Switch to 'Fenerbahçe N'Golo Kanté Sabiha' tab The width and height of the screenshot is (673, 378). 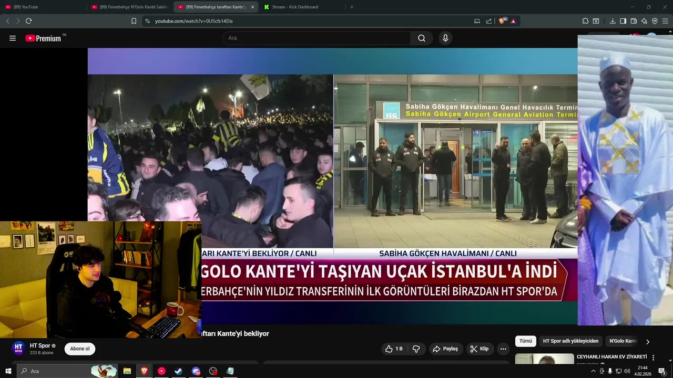point(129,7)
